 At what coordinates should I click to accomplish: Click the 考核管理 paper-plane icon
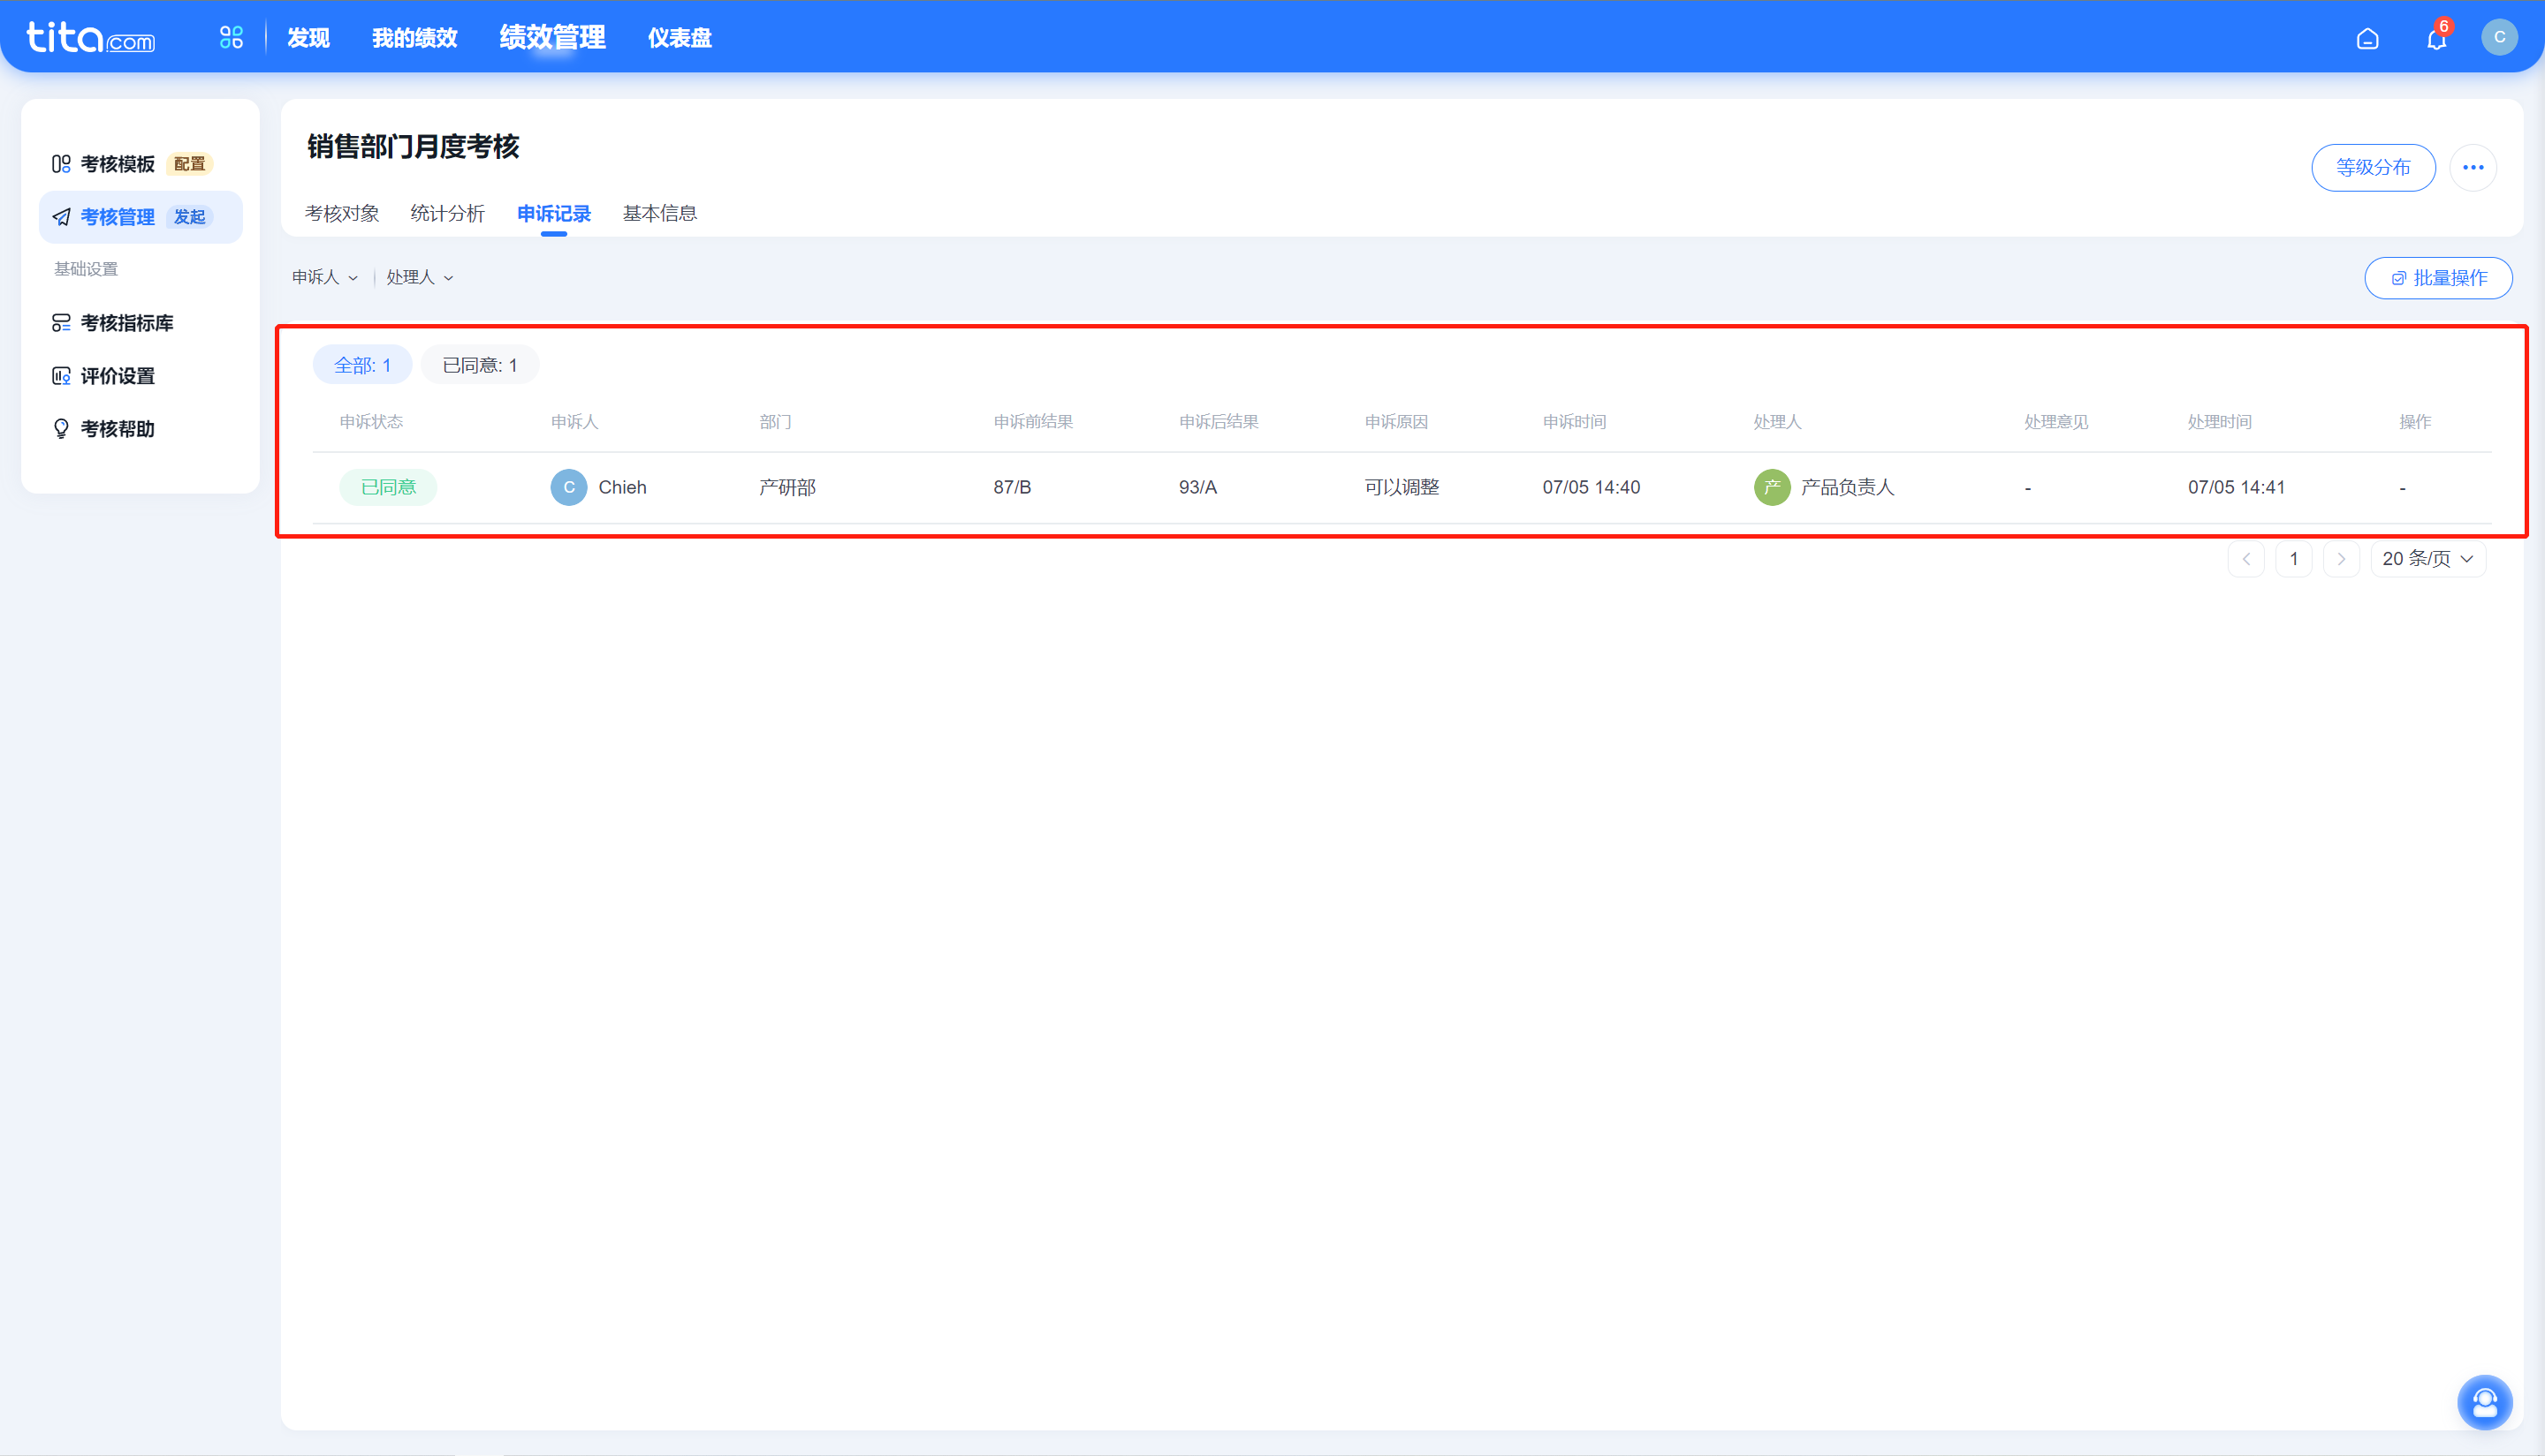[61, 217]
